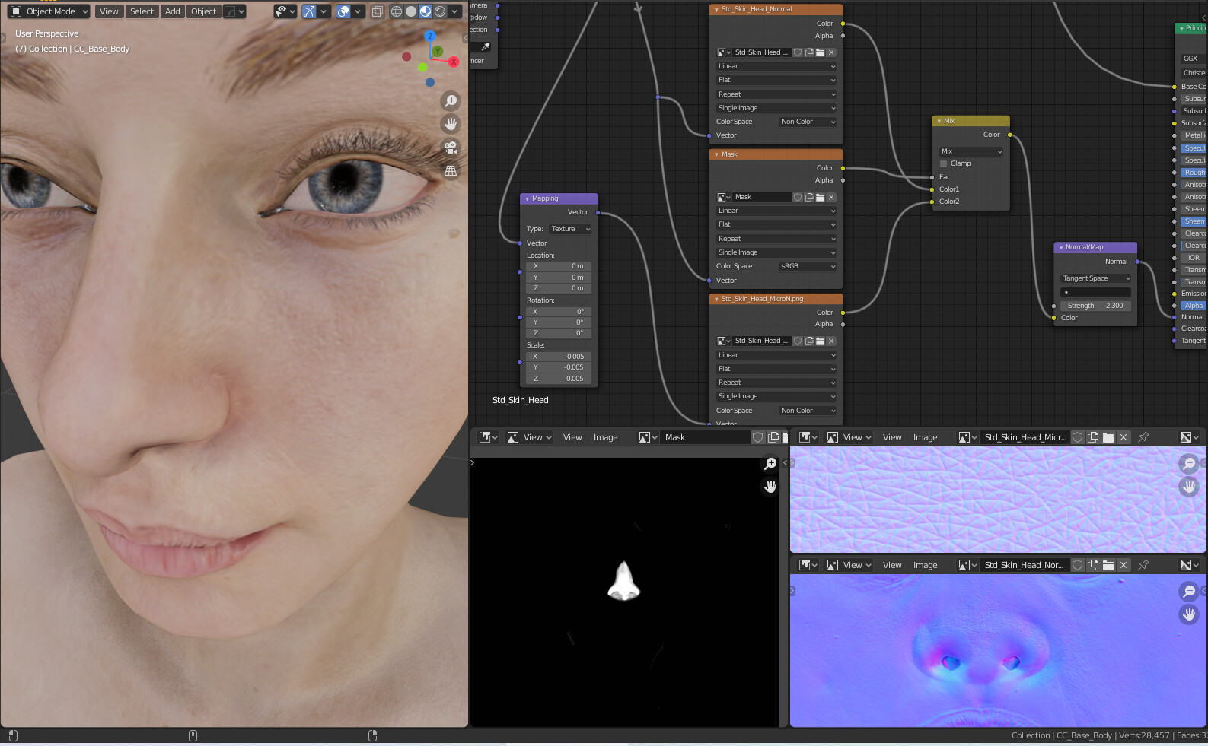Image resolution: width=1208 pixels, height=746 pixels.
Task: Toggle viewport gizmos display
Action: (x=309, y=11)
